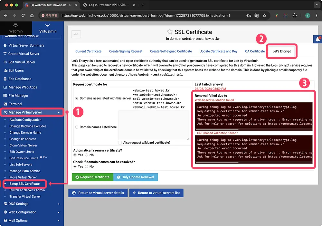This screenshot has width=322, height=226.
Task: Expand the DNS Settings menu
Action: [32, 204]
